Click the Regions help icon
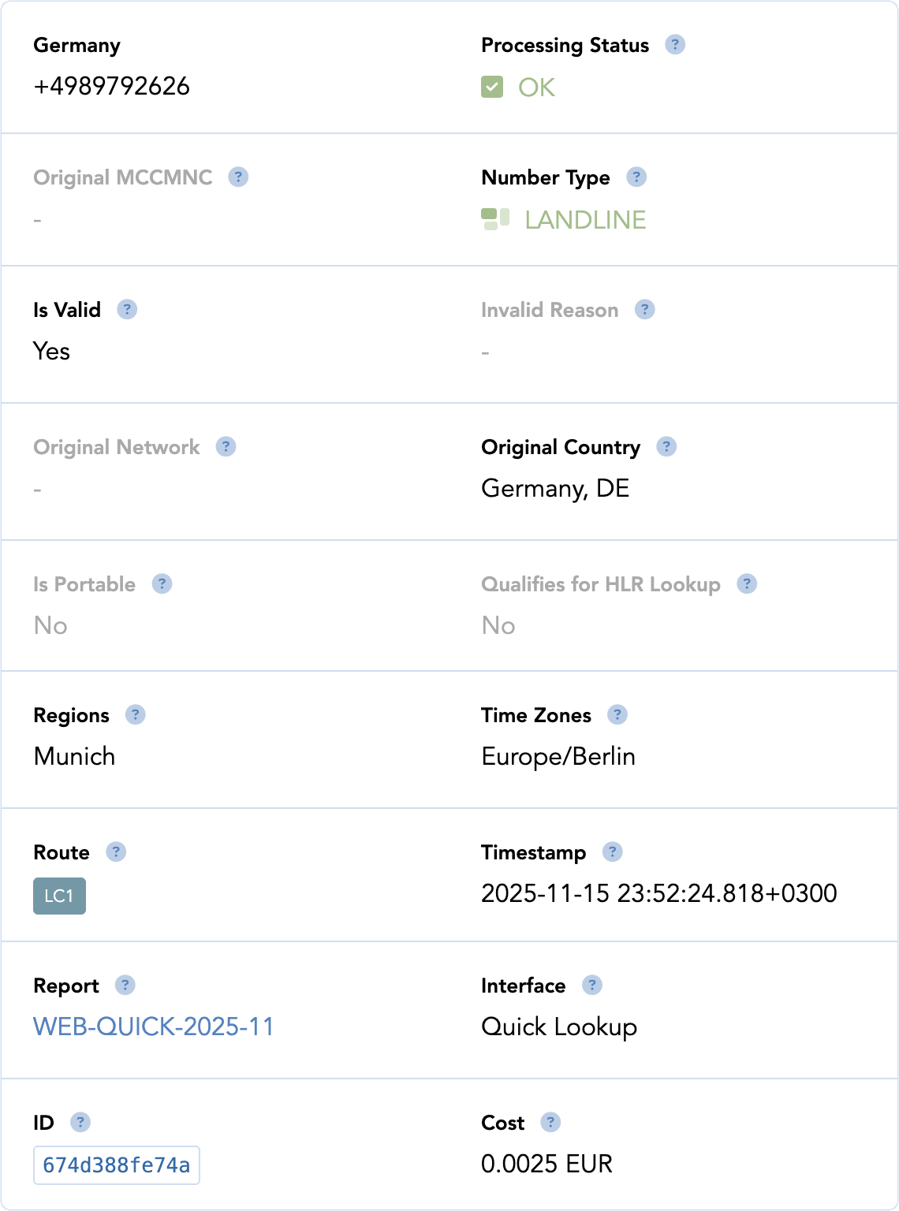 coord(136,714)
